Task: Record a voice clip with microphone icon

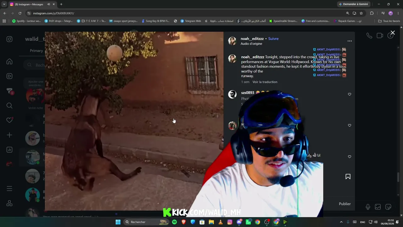Action: [368, 207]
